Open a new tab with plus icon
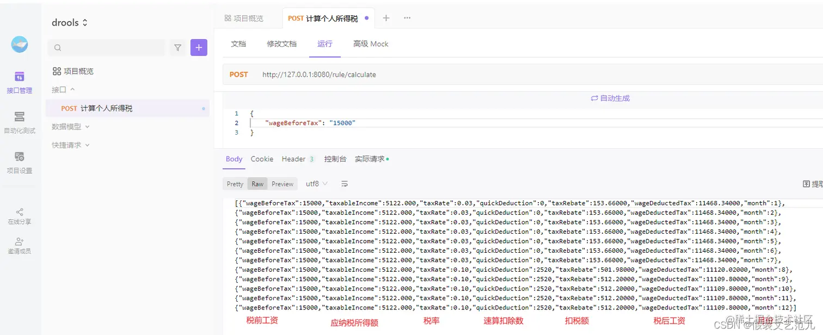 tap(386, 18)
